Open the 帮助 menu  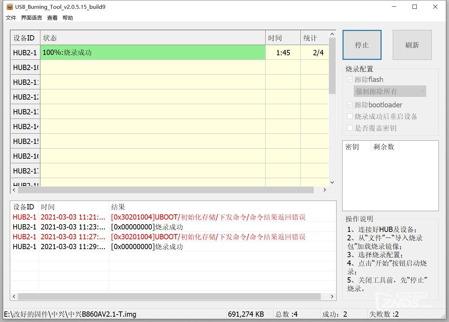click(x=68, y=18)
